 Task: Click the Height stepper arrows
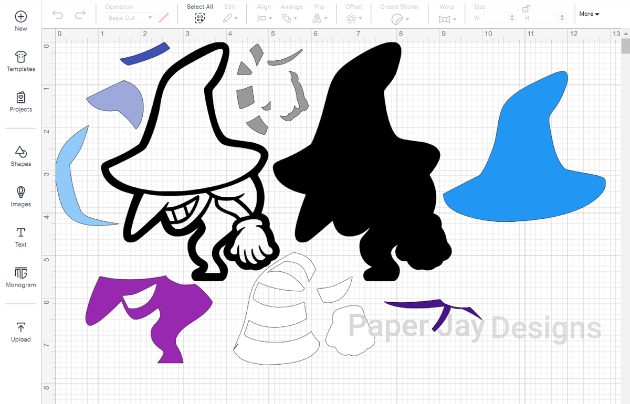[x=562, y=18]
